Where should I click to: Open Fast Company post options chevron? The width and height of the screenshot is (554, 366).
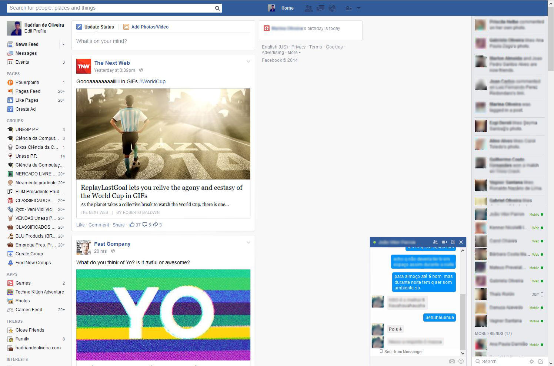pos(248,243)
